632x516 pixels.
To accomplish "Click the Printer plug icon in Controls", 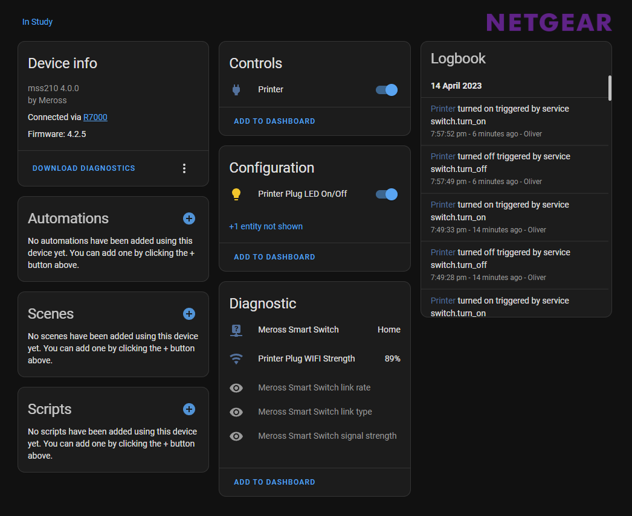I will pyautogui.click(x=236, y=90).
